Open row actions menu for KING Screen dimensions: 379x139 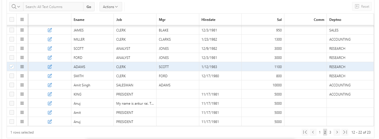[22, 94]
